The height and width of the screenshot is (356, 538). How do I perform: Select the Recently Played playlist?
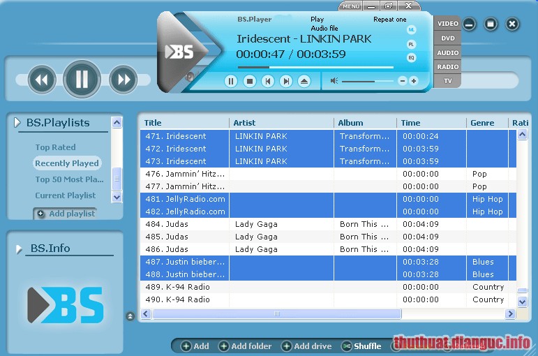click(67, 163)
